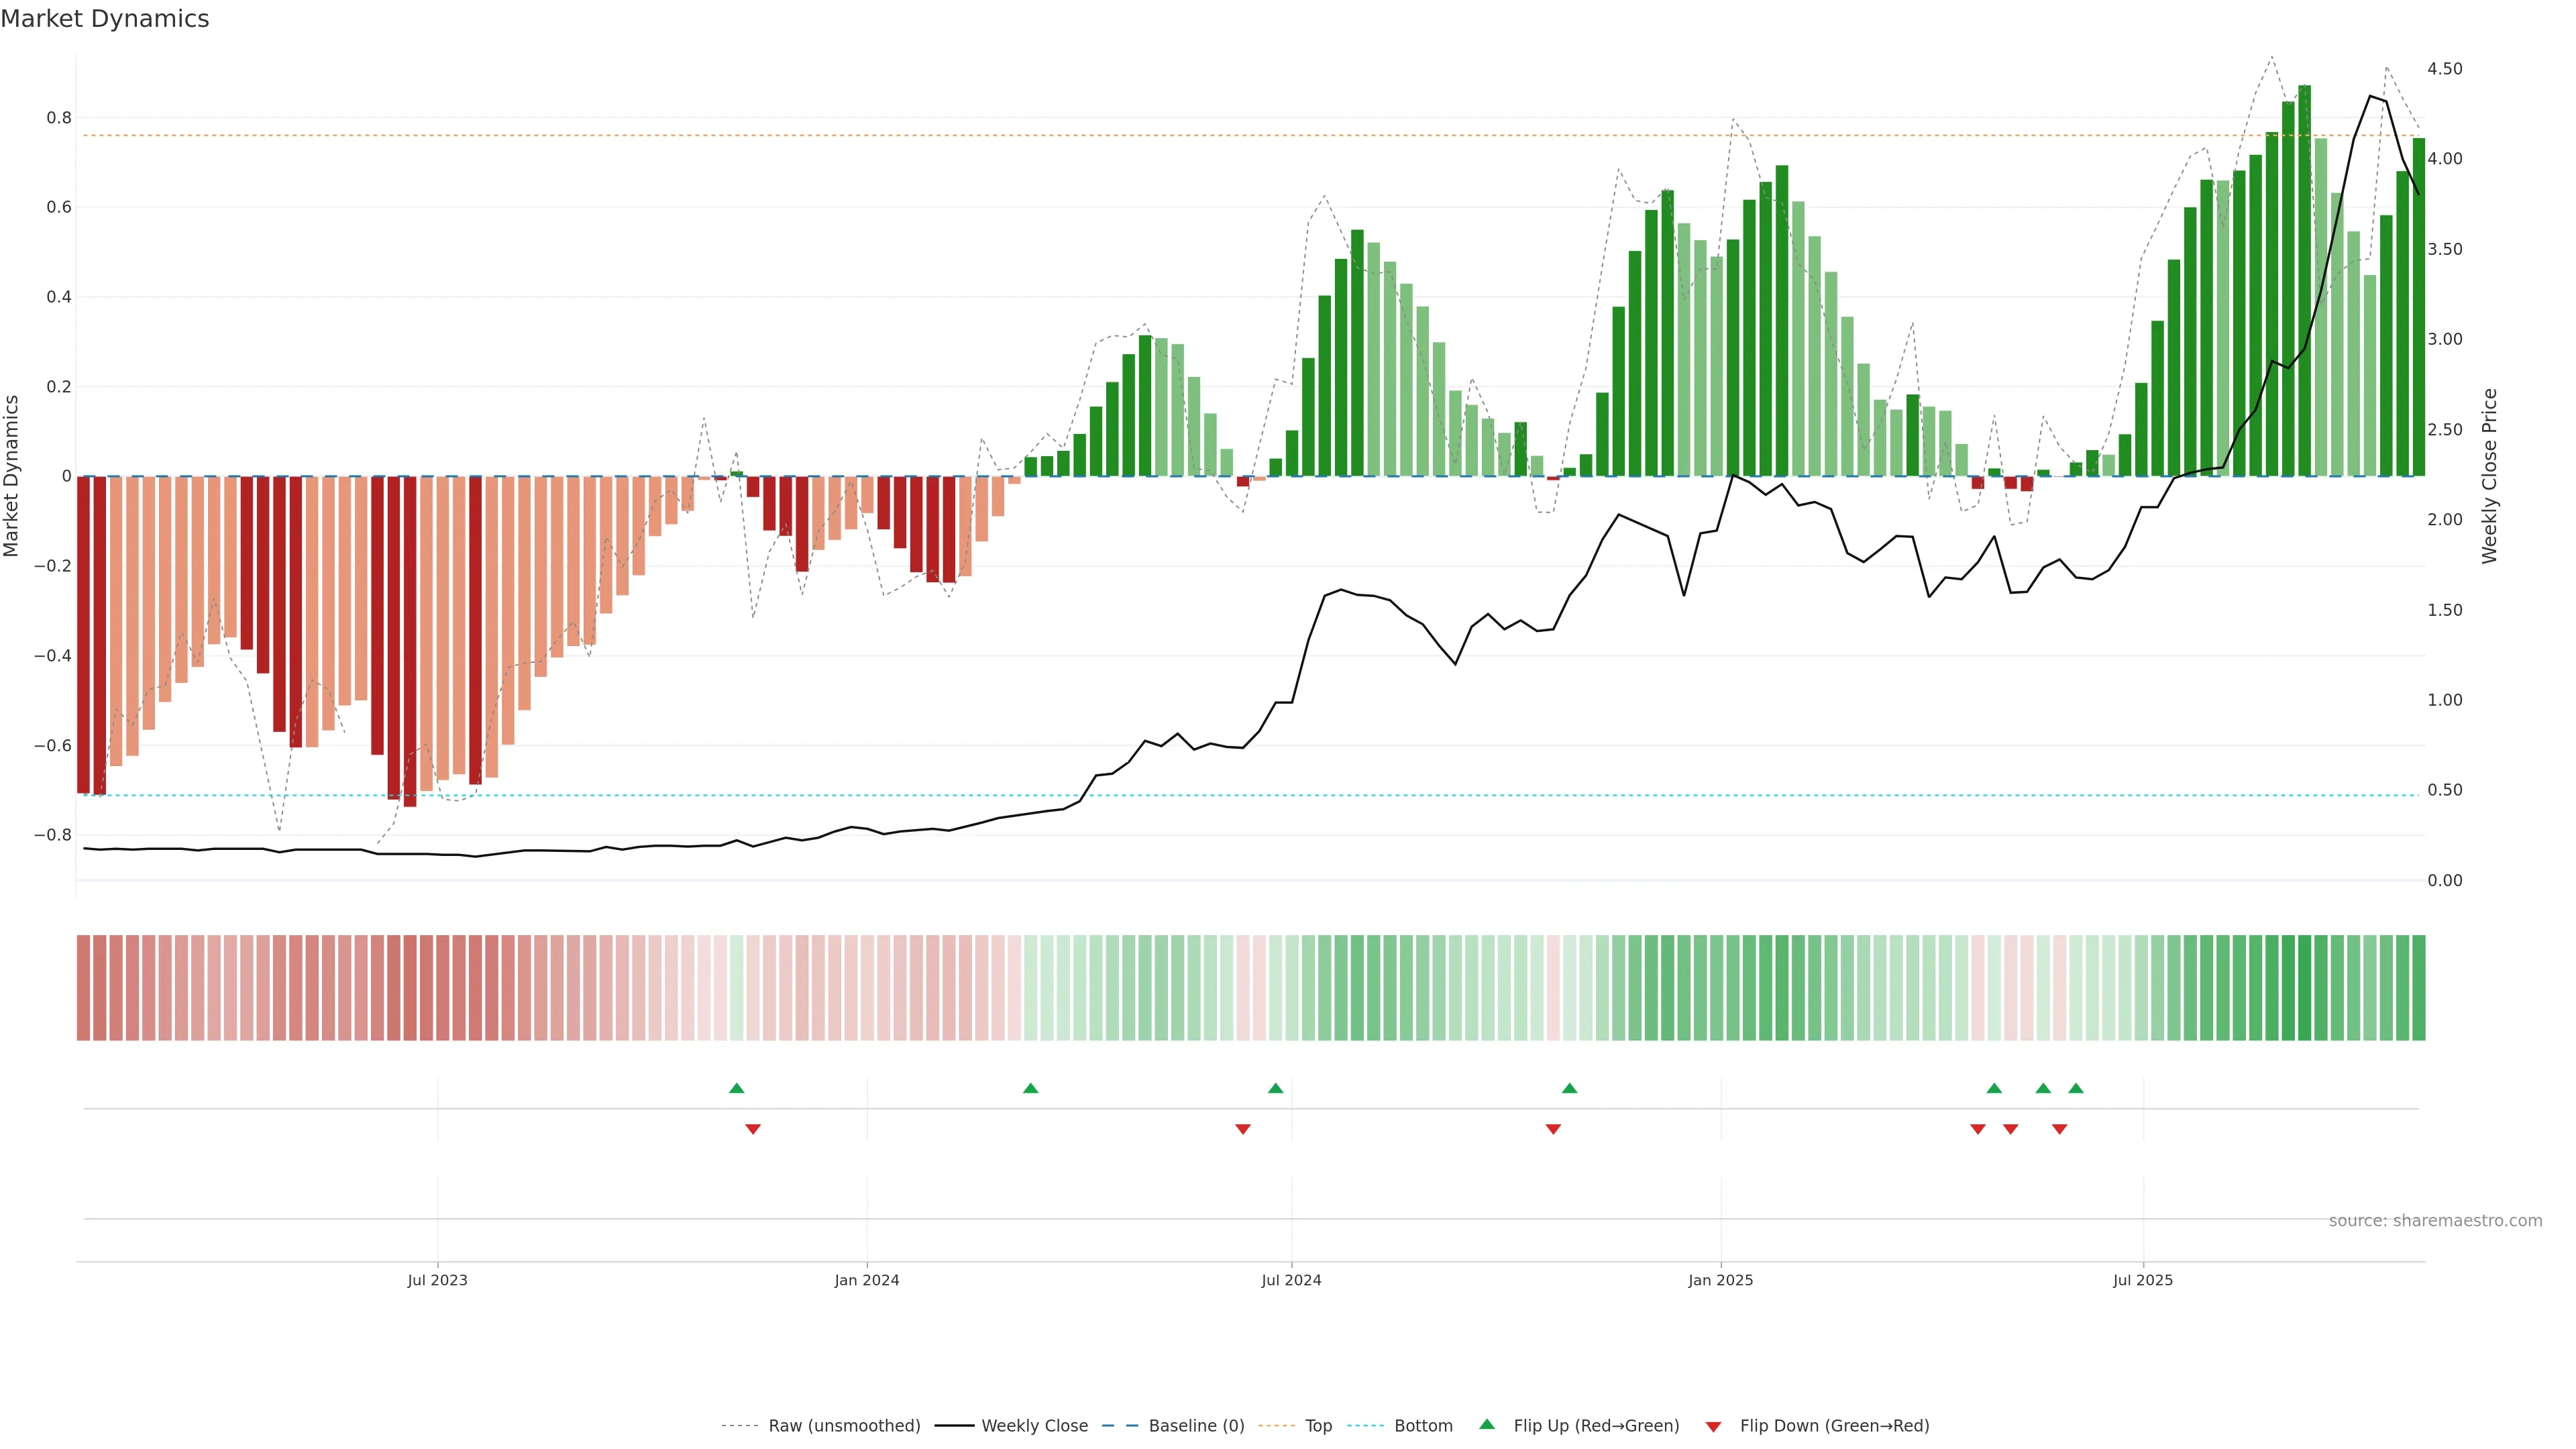Click the Jul 2025 x-axis label
Screen dimensions: 2576x1449
[x=2142, y=1280]
